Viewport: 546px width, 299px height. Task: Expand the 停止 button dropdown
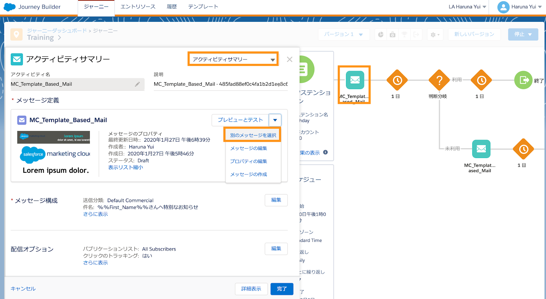click(530, 34)
